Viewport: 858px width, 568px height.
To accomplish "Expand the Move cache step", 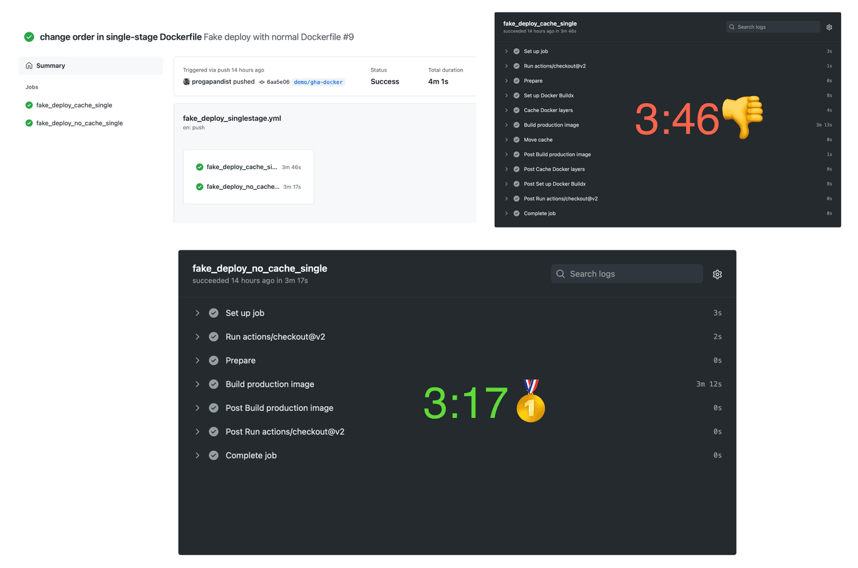I will pos(506,140).
